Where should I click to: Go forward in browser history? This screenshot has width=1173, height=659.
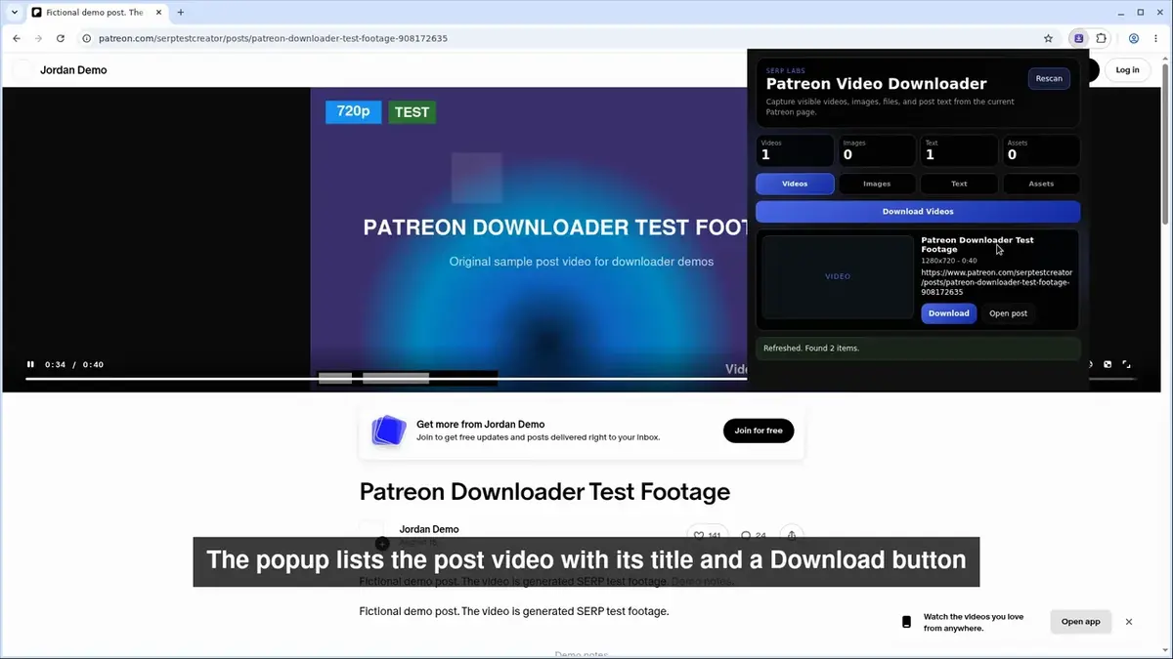[38, 38]
